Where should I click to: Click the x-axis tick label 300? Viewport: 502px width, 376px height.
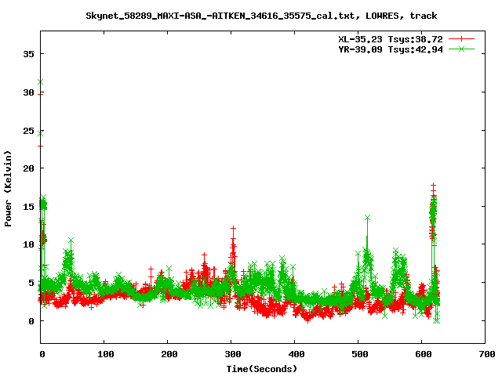click(232, 354)
